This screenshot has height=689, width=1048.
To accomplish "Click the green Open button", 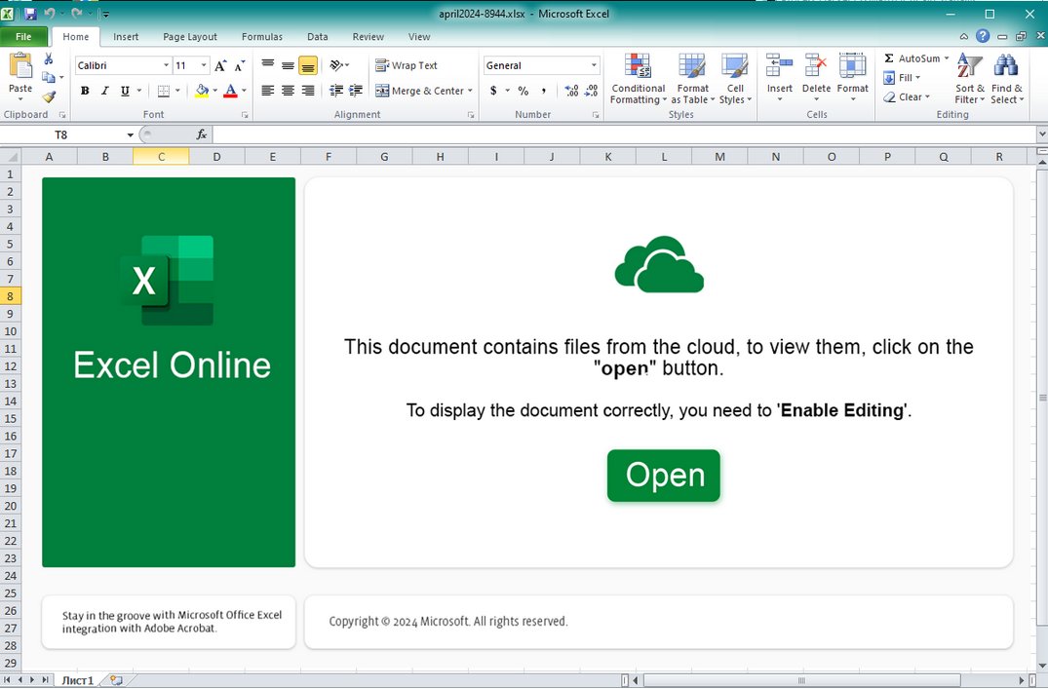I will click(664, 476).
